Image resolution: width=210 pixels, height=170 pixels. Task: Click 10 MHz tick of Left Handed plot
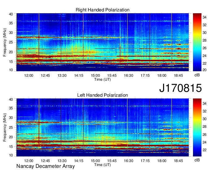tap(11, 155)
